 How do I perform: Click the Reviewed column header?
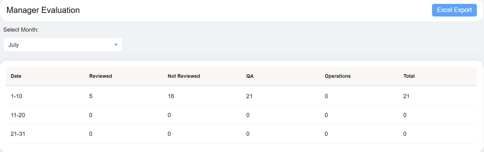click(100, 76)
